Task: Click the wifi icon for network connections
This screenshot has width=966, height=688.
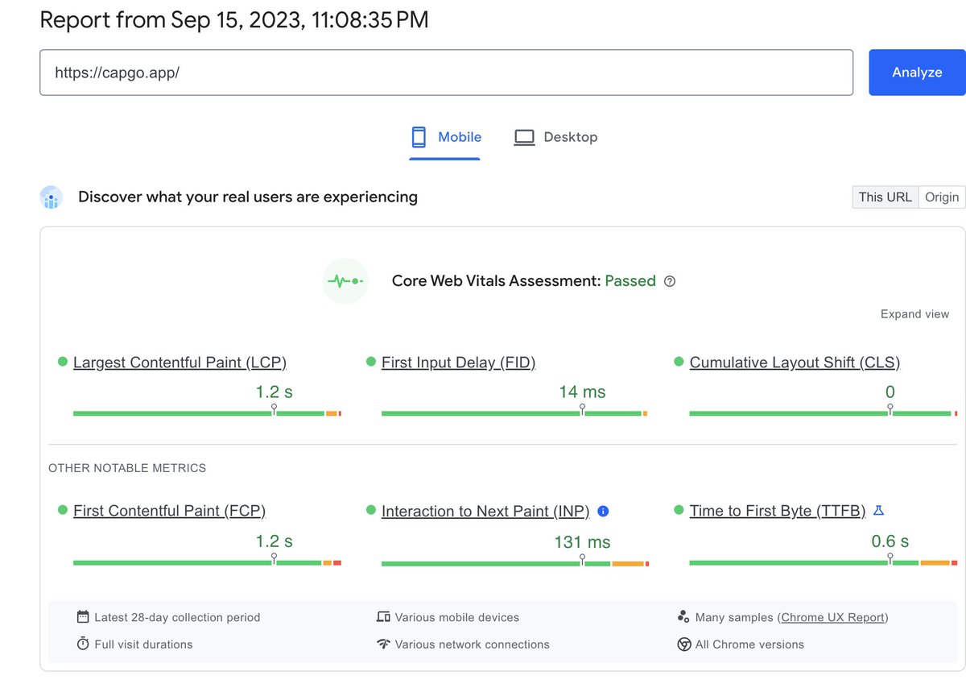Action: pos(383,644)
